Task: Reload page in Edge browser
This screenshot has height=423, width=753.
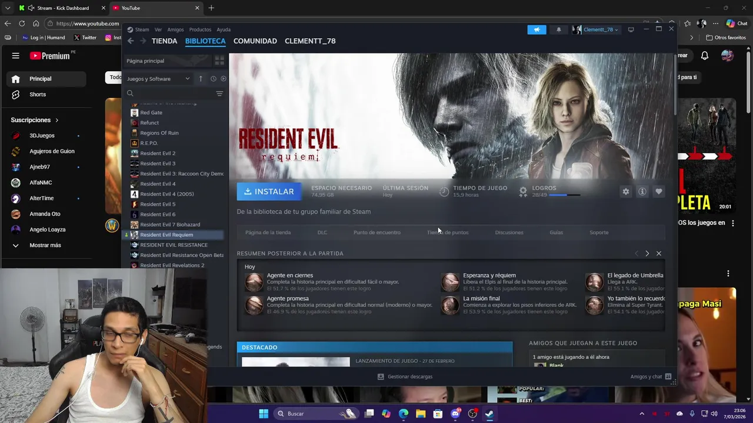Action: [x=22, y=23]
